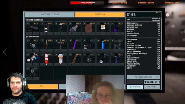Viewport: 185px width, 104px height.
Task: Click the orange Все filter button
Action: point(42,86)
